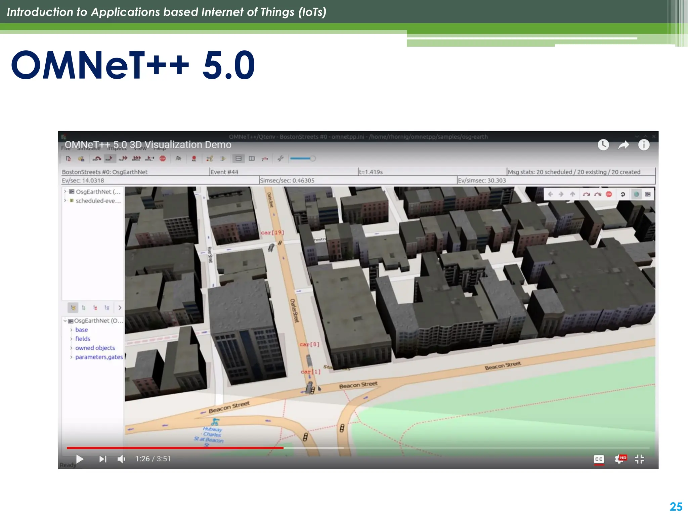Click the network inspector icon in toolbar
This screenshot has height=516, width=688.
click(x=210, y=159)
